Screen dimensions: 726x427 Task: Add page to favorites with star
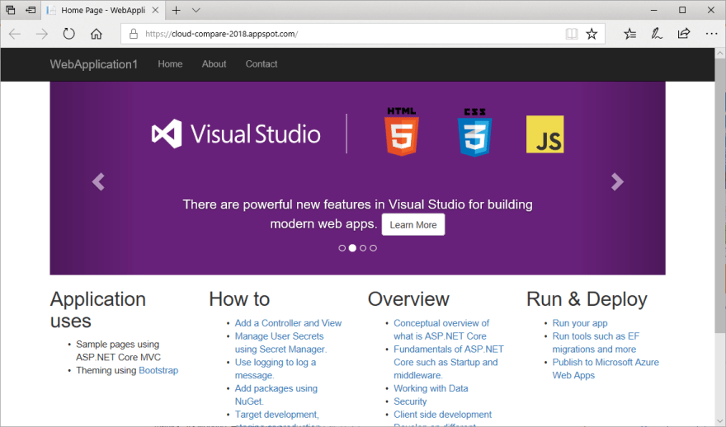point(592,34)
